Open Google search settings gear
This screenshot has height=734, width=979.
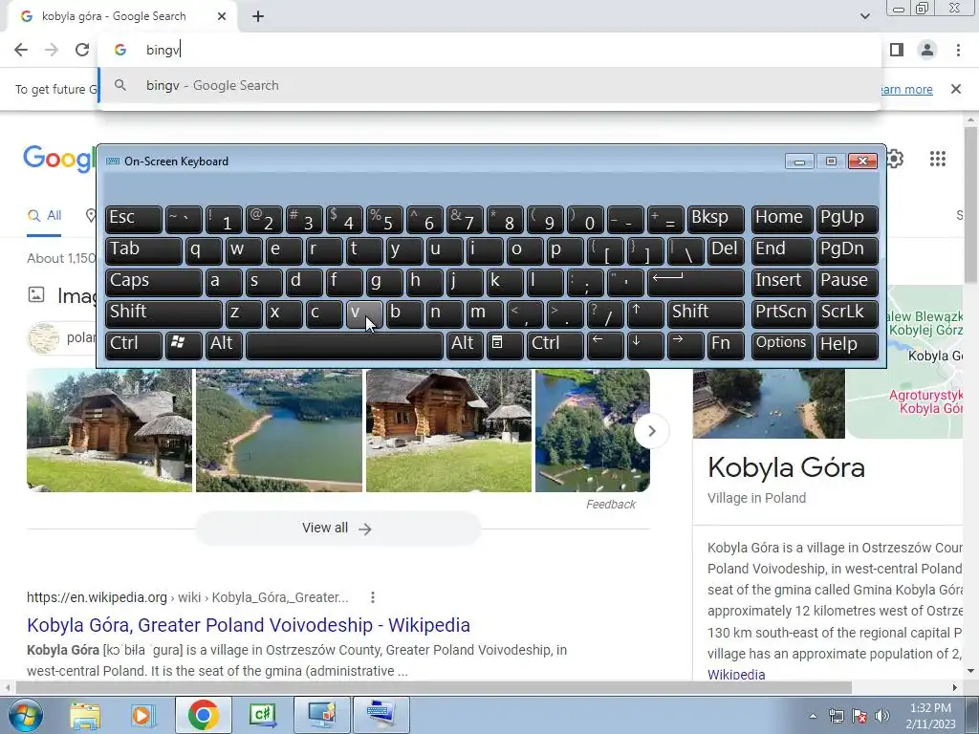point(895,160)
